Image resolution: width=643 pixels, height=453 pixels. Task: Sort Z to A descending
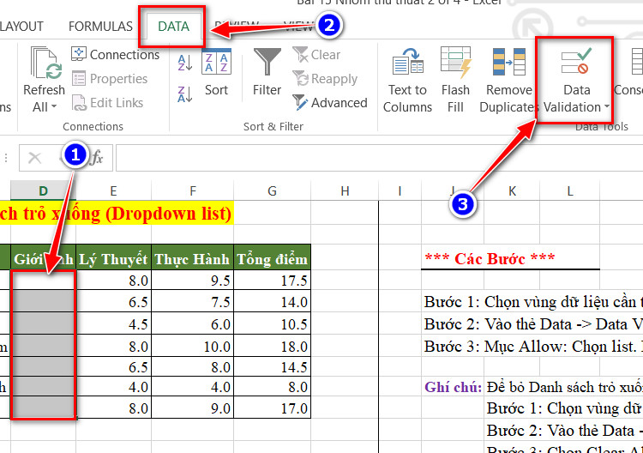point(185,94)
